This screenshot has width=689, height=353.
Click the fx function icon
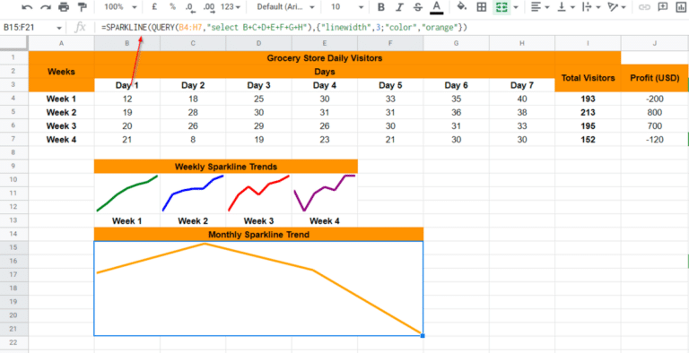[80, 28]
